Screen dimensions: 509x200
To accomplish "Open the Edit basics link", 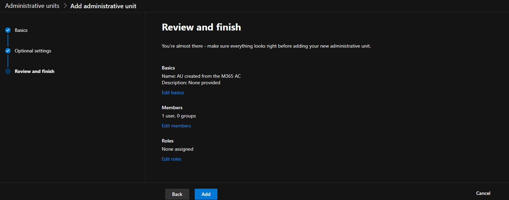I will pyautogui.click(x=173, y=92).
